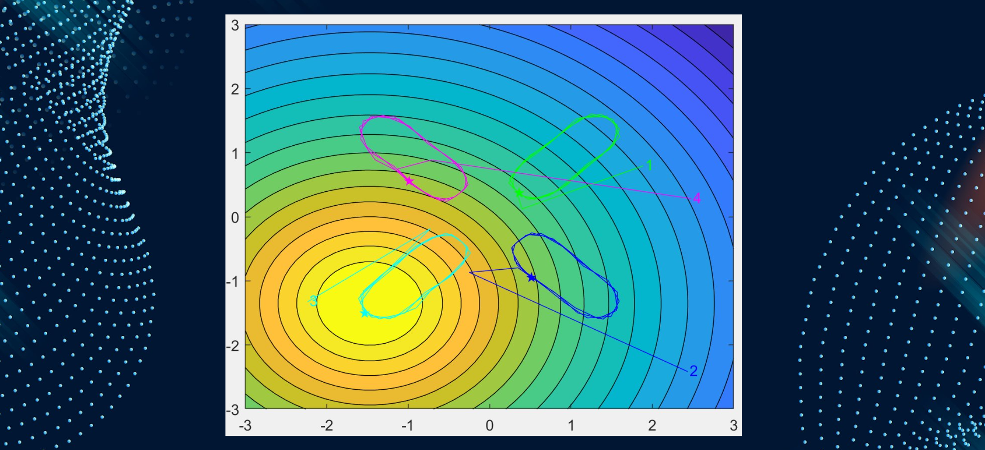Click the blue trajectory label 2

(693, 371)
